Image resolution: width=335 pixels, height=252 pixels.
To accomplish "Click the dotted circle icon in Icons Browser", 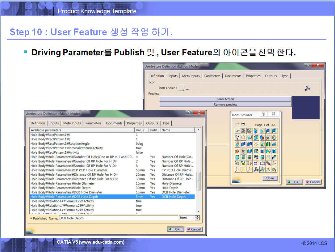I will [x=243, y=137].
